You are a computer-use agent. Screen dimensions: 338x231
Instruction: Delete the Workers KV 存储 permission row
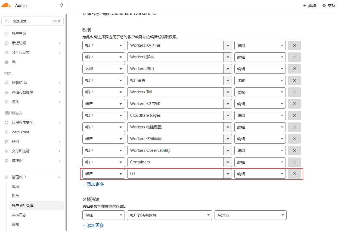point(294,46)
